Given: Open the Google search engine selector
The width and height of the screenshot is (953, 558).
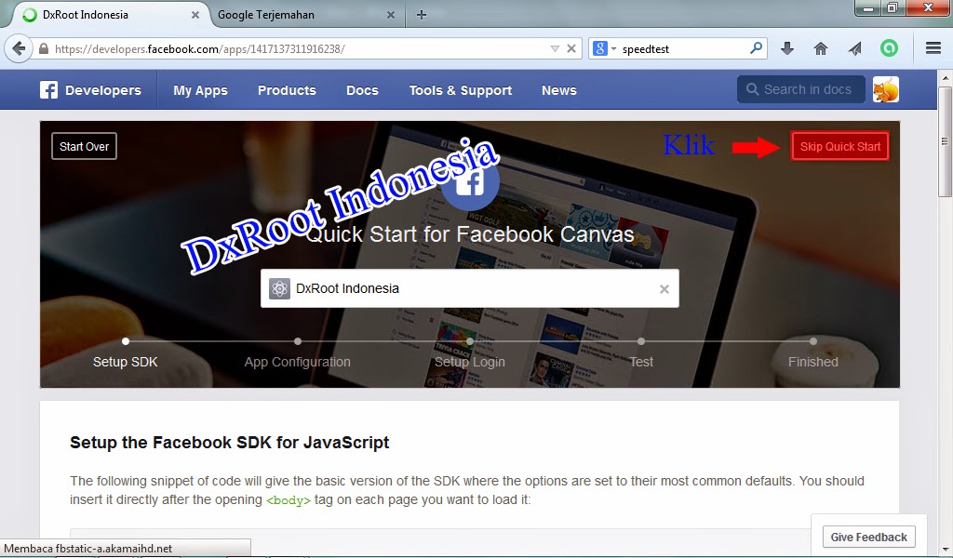Looking at the screenshot, I should (x=604, y=48).
